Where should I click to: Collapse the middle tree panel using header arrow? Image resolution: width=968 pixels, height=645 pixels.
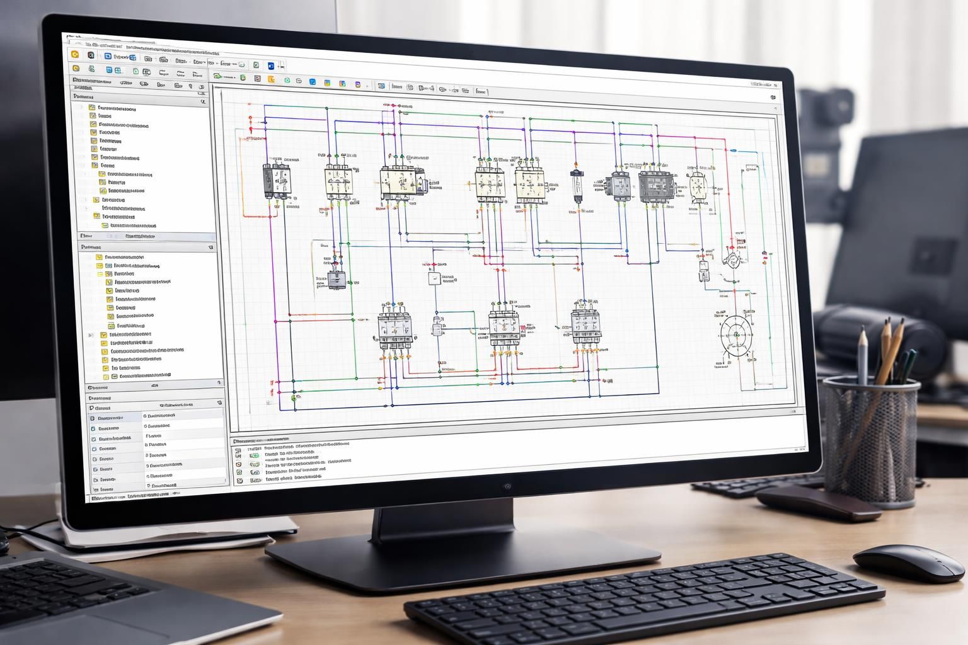click(210, 248)
